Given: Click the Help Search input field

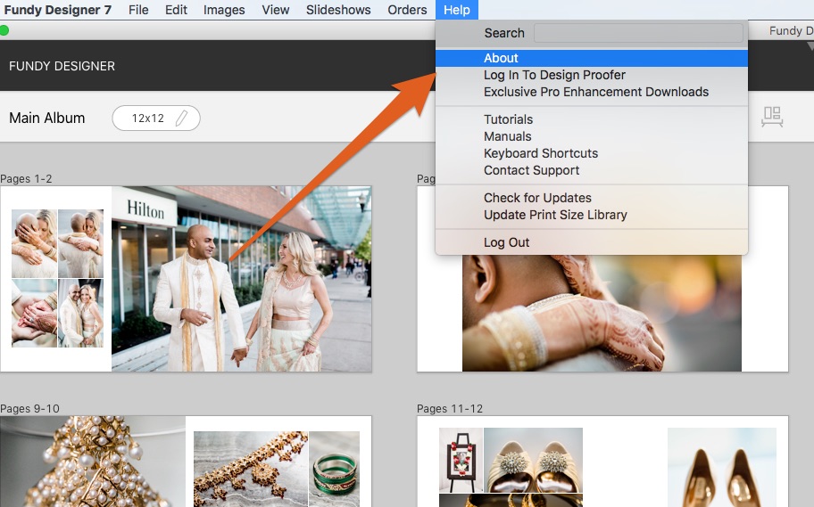Looking at the screenshot, I should [638, 33].
